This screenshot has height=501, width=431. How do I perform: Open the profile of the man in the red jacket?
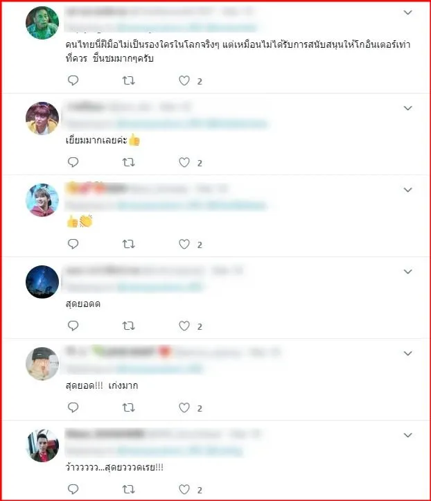coord(42,446)
